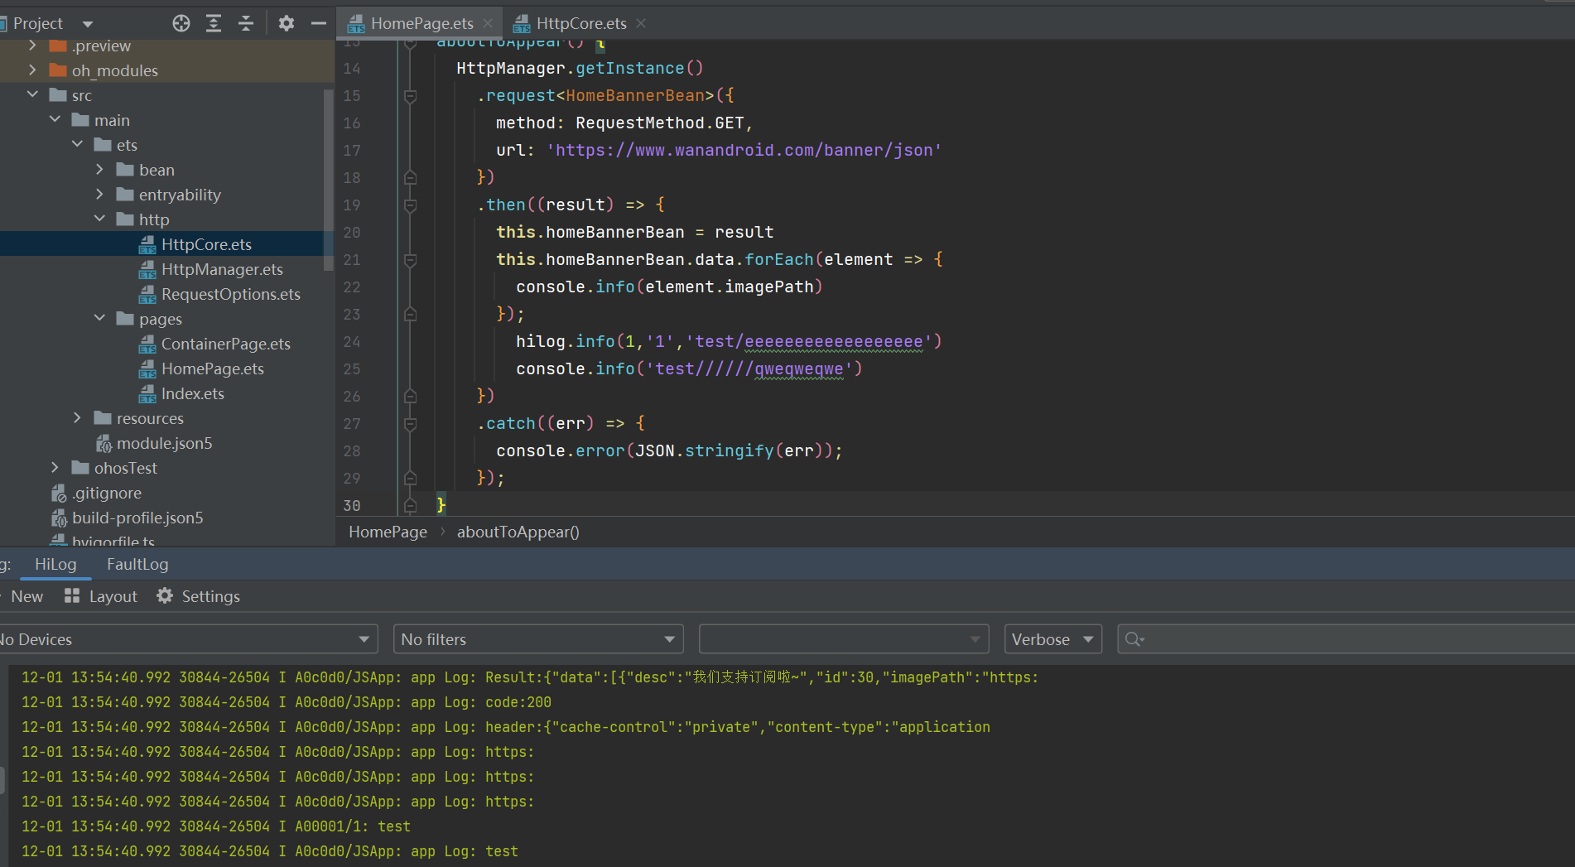Click the 'A00001/1: test' log line

pyautogui.click(x=215, y=826)
